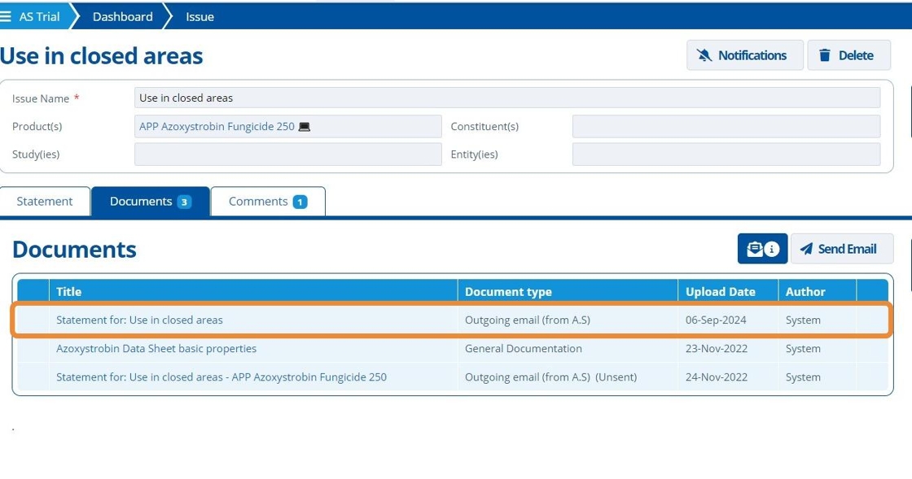Click the muted bell Notifications icon

pos(704,55)
